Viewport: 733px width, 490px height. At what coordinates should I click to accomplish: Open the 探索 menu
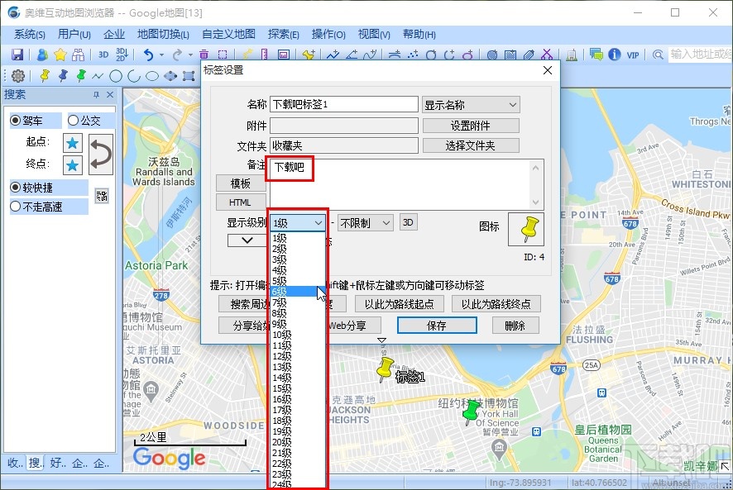coord(282,34)
